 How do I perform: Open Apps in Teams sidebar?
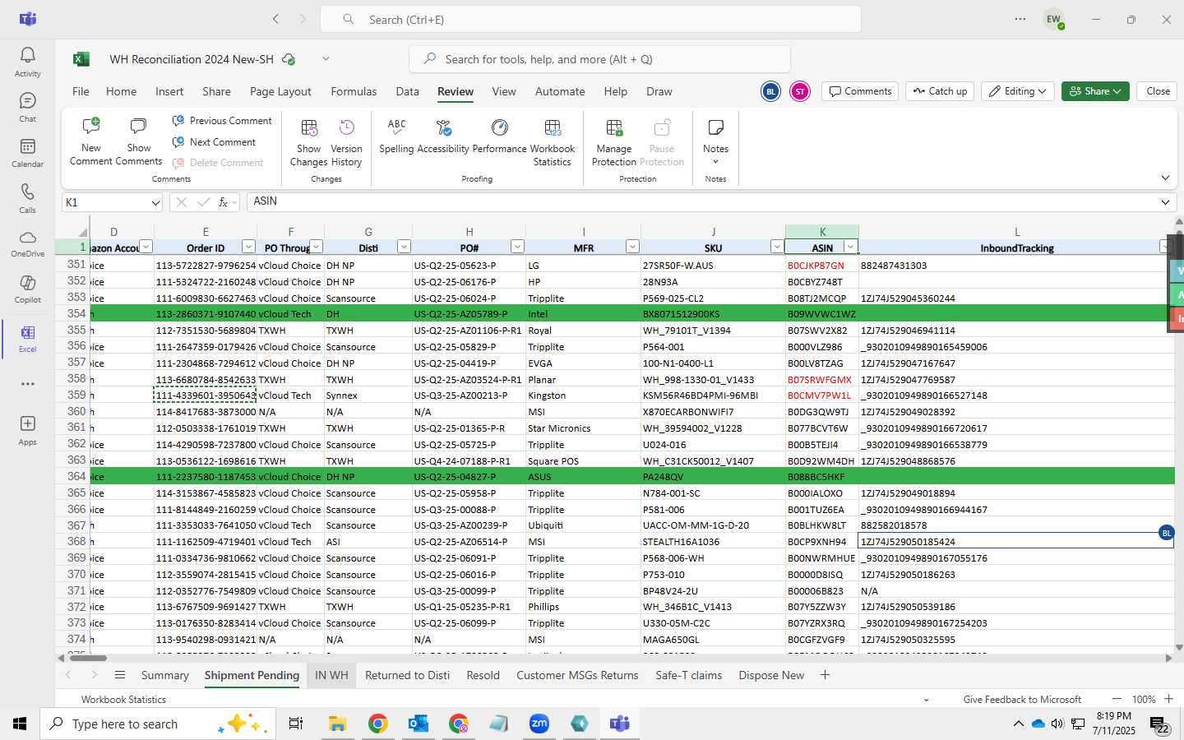[x=27, y=430]
